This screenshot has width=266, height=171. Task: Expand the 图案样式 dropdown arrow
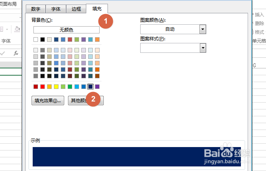[x=203, y=48]
